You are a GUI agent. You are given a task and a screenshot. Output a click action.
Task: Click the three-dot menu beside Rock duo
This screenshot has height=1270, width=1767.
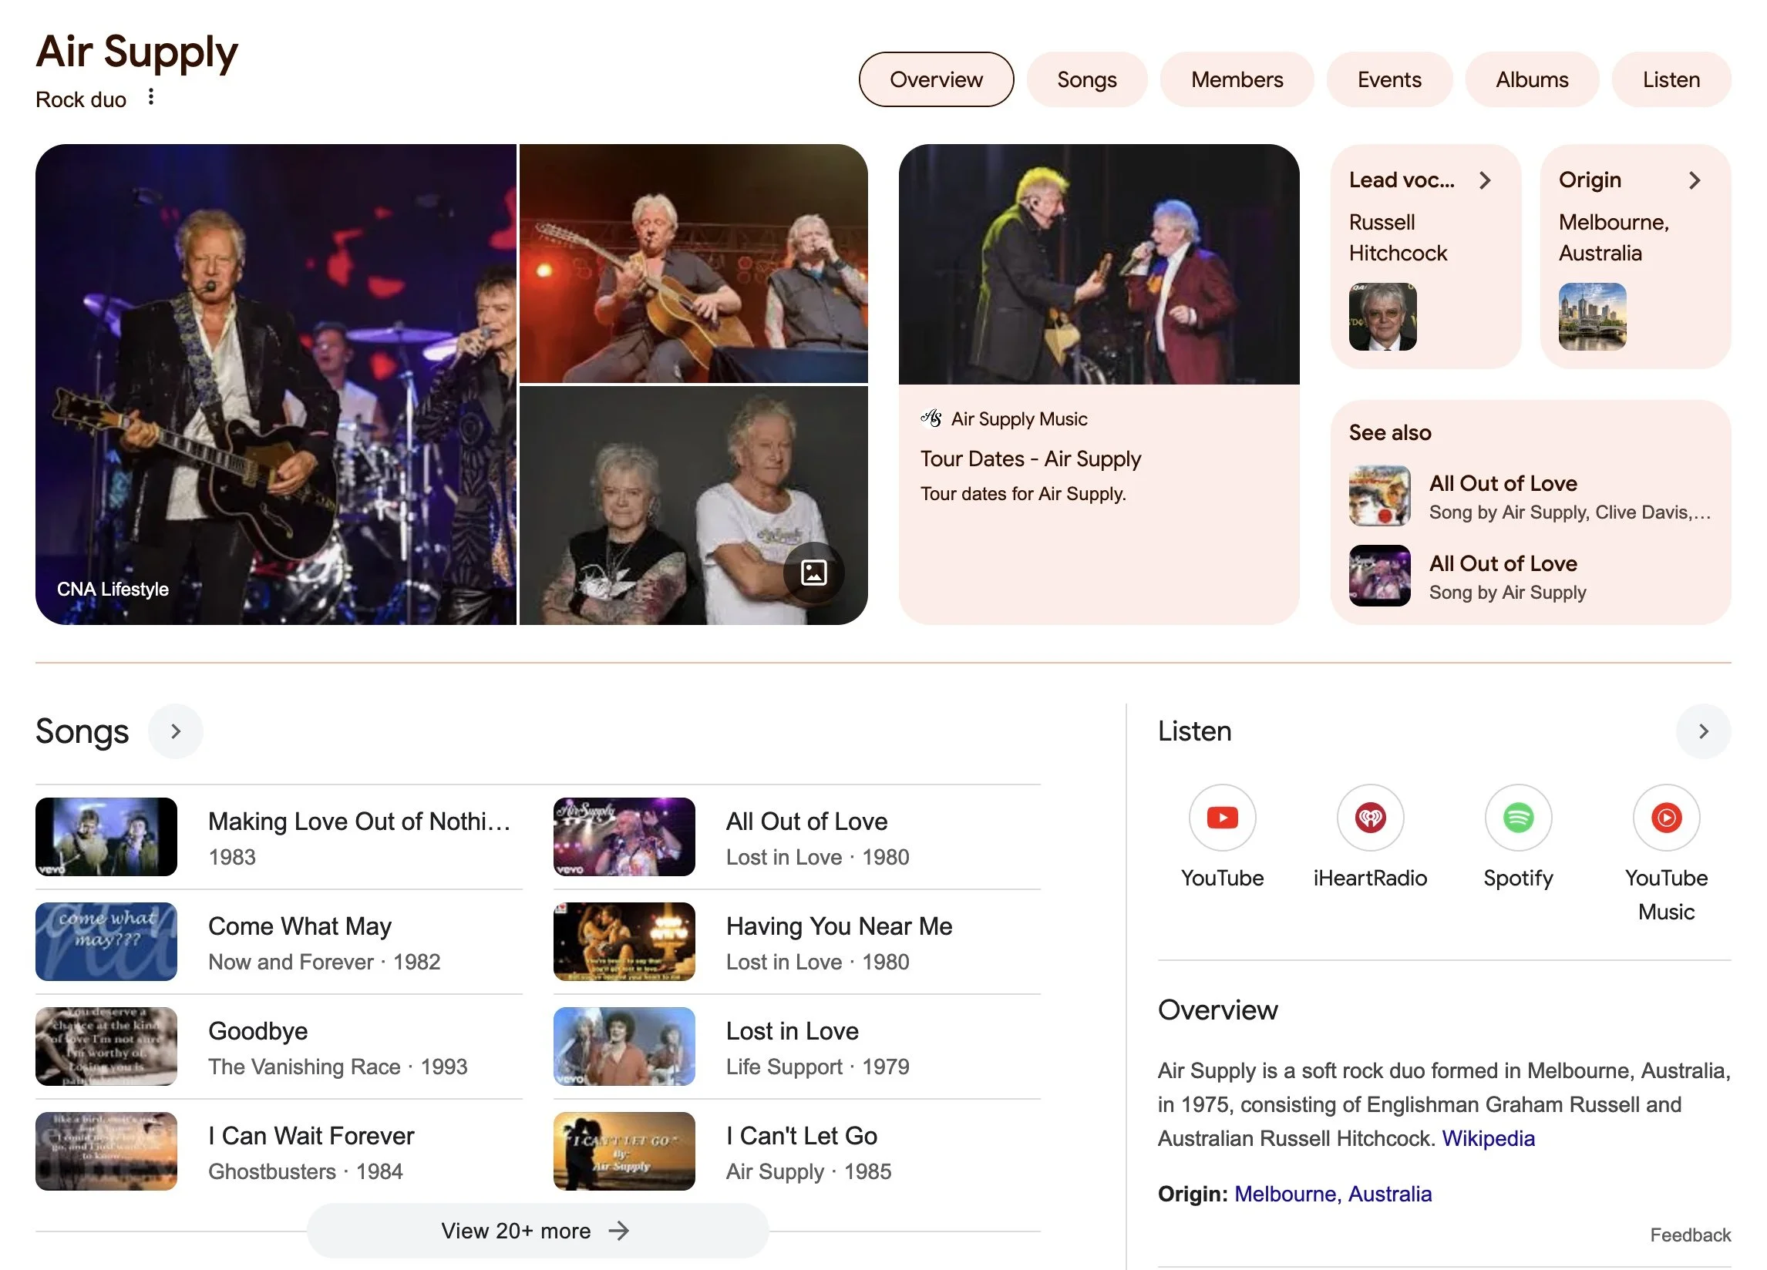tap(151, 97)
